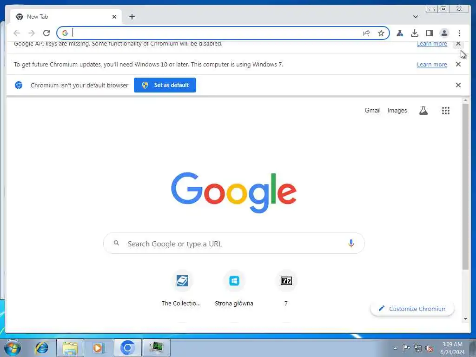
Task: Click the Chromium taskbar button
Action: (x=127, y=348)
